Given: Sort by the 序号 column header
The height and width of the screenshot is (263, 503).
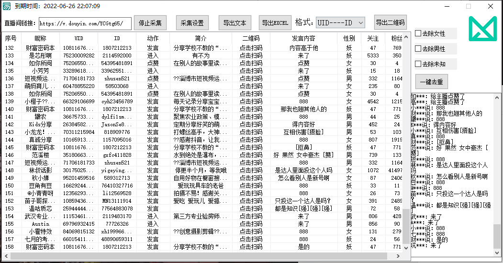Looking at the screenshot, I should (x=11, y=38).
